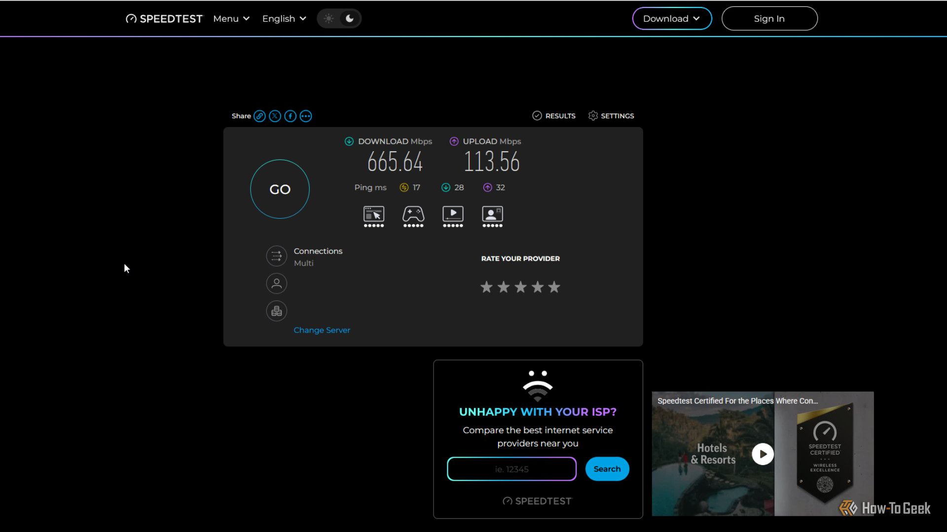Click the Speedtest logo in header

click(164, 19)
